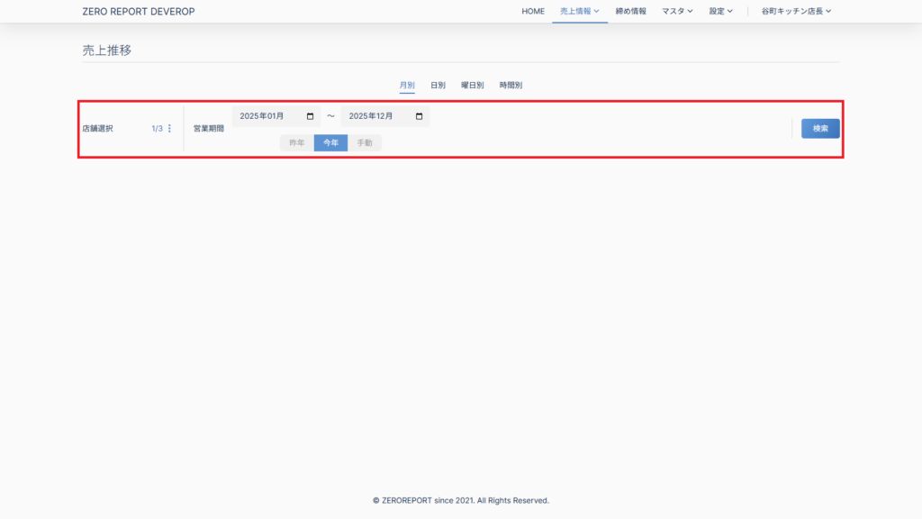Switch to the 日別 tab
The image size is (922, 519).
point(438,86)
